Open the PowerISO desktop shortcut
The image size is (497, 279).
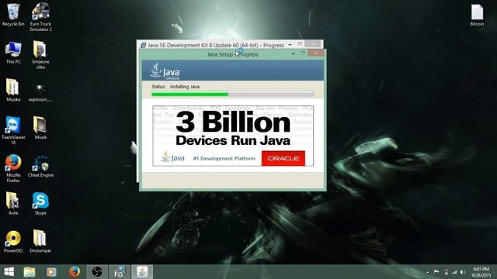pos(13,241)
